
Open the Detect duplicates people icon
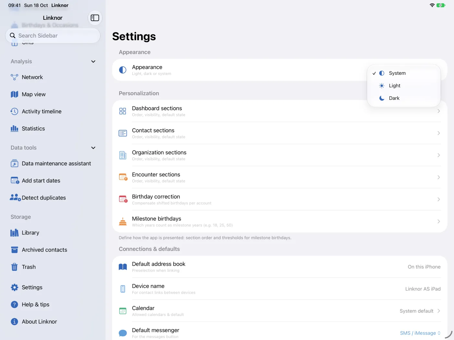(15, 198)
